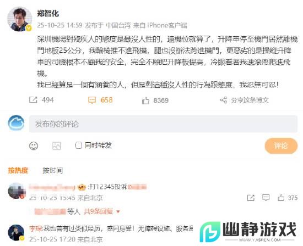Switch to the 按时间 tab

pos(52,170)
